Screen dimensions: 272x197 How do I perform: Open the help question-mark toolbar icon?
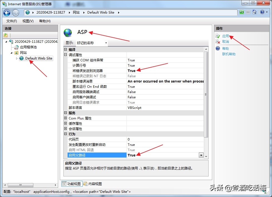(x=262, y=12)
